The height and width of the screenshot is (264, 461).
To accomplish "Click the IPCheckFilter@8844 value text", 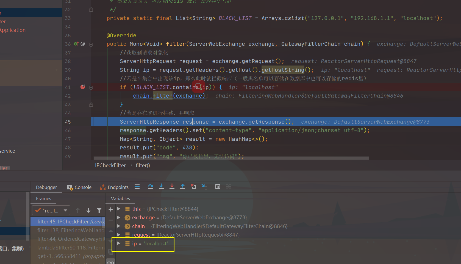I will coord(173,209).
